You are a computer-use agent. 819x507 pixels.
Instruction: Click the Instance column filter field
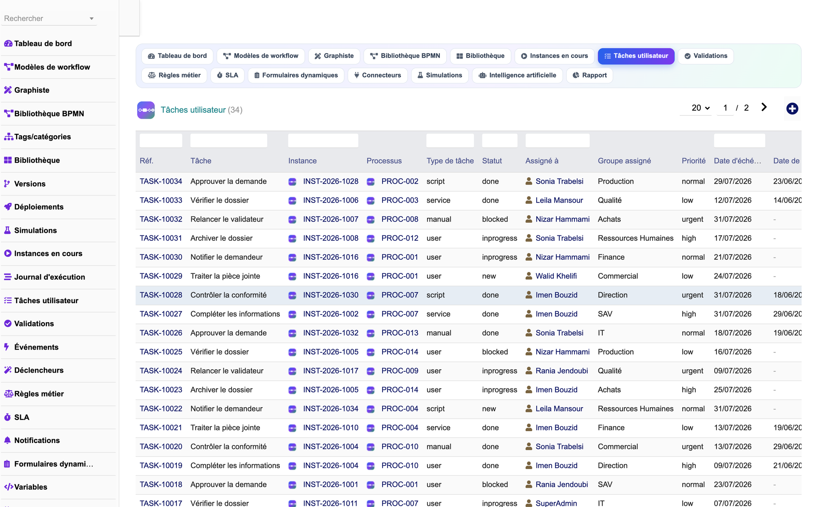[x=323, y=141]
